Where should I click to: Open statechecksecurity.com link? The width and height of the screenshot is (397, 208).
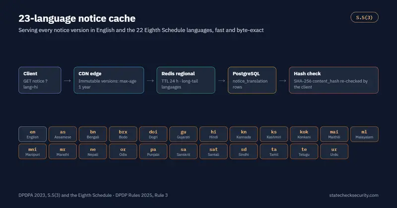[354, 195]
